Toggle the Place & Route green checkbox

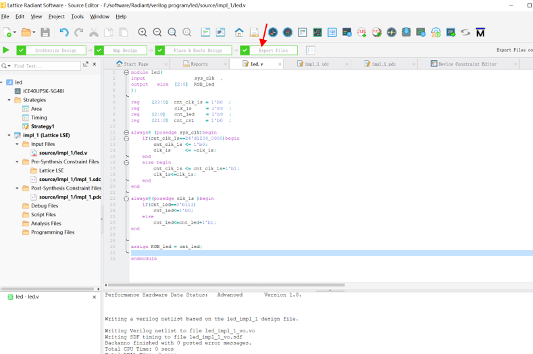point(159,50)
